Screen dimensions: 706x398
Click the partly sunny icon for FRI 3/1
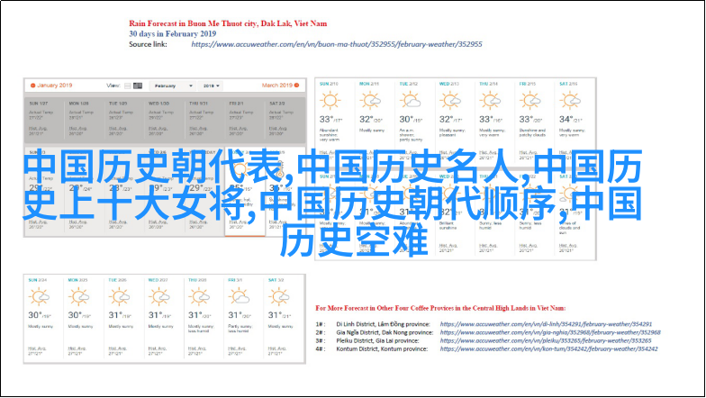coord(239,297)
